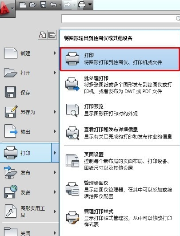The width and height of the screenshot is (180, 236).
Task: Select 打印 in the right panel
Action: point(120,59)
